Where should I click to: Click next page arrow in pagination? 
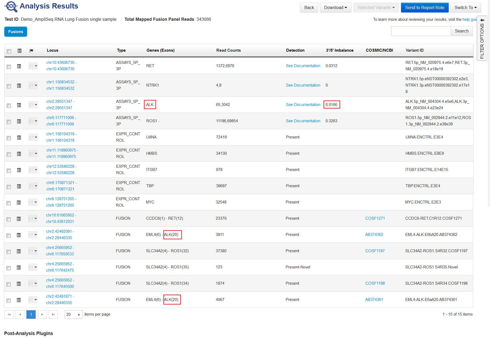(42, 315)
